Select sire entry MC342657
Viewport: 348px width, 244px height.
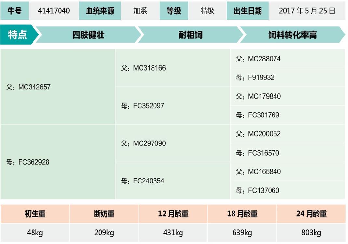point(29,87)
